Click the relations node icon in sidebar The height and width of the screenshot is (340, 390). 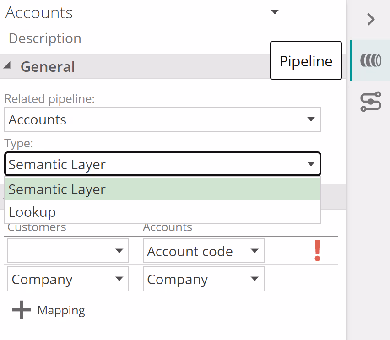(370, 102)
